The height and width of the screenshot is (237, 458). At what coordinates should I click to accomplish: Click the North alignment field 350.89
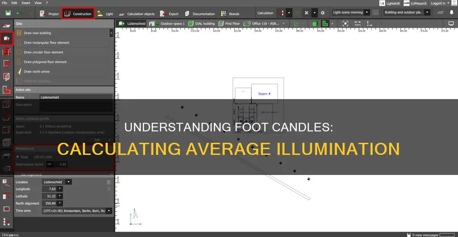tap(49, 203)
